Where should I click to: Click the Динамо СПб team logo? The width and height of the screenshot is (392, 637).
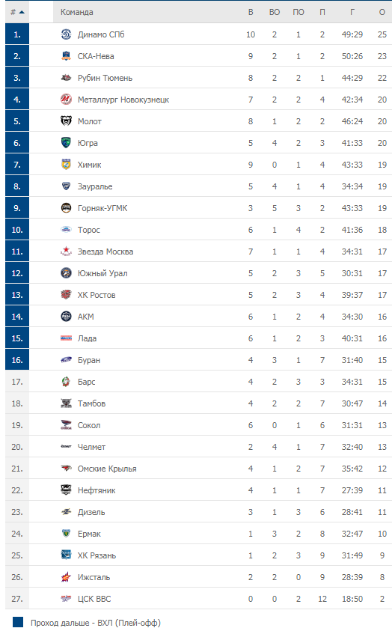coord(66,34)
